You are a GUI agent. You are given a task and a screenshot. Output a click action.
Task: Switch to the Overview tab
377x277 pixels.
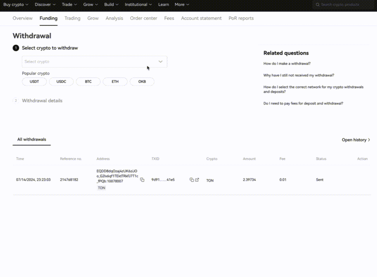(x=23, y=18)
